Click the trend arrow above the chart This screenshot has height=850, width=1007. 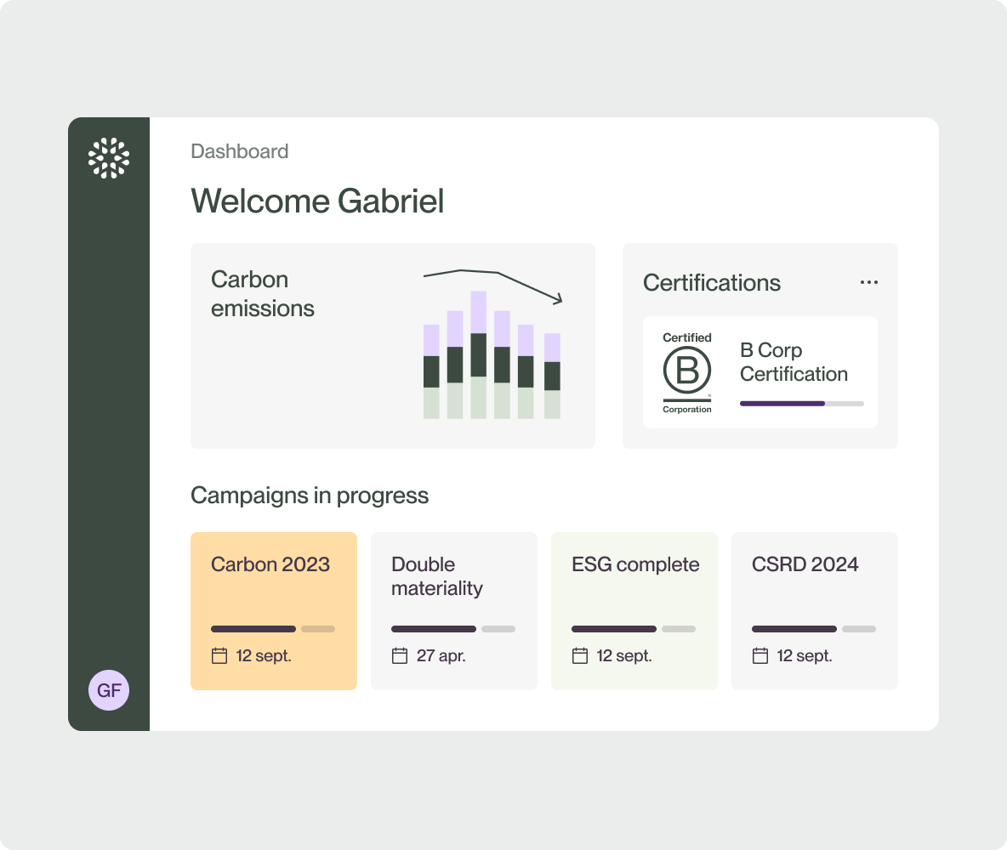pyautogui.click(x=493, y=286)
